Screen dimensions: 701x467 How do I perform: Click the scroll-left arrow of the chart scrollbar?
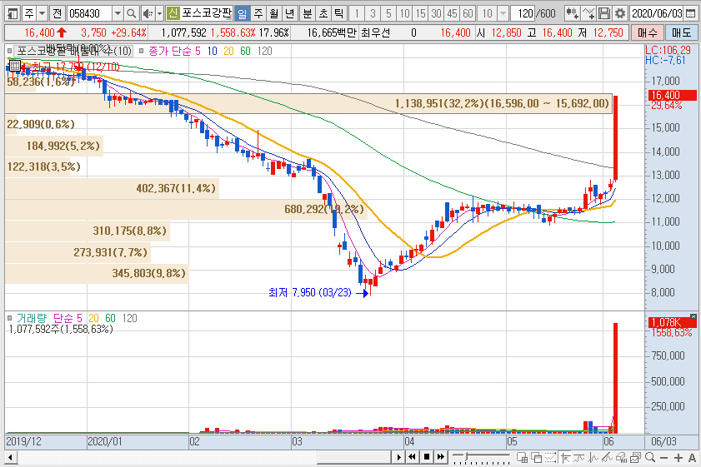tap(11, 457)
